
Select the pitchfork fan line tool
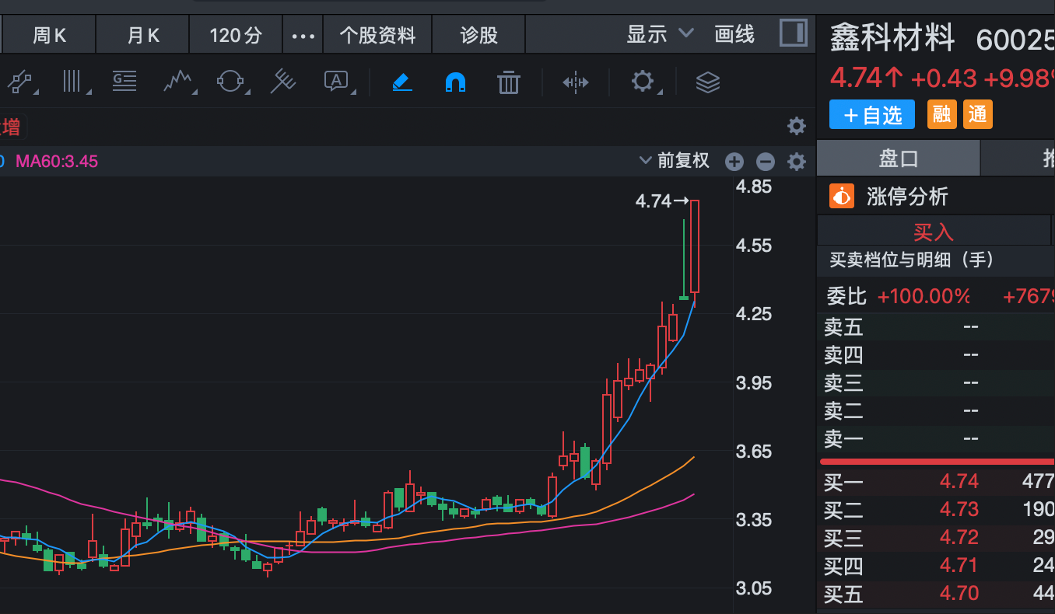(x=283, y=81)
